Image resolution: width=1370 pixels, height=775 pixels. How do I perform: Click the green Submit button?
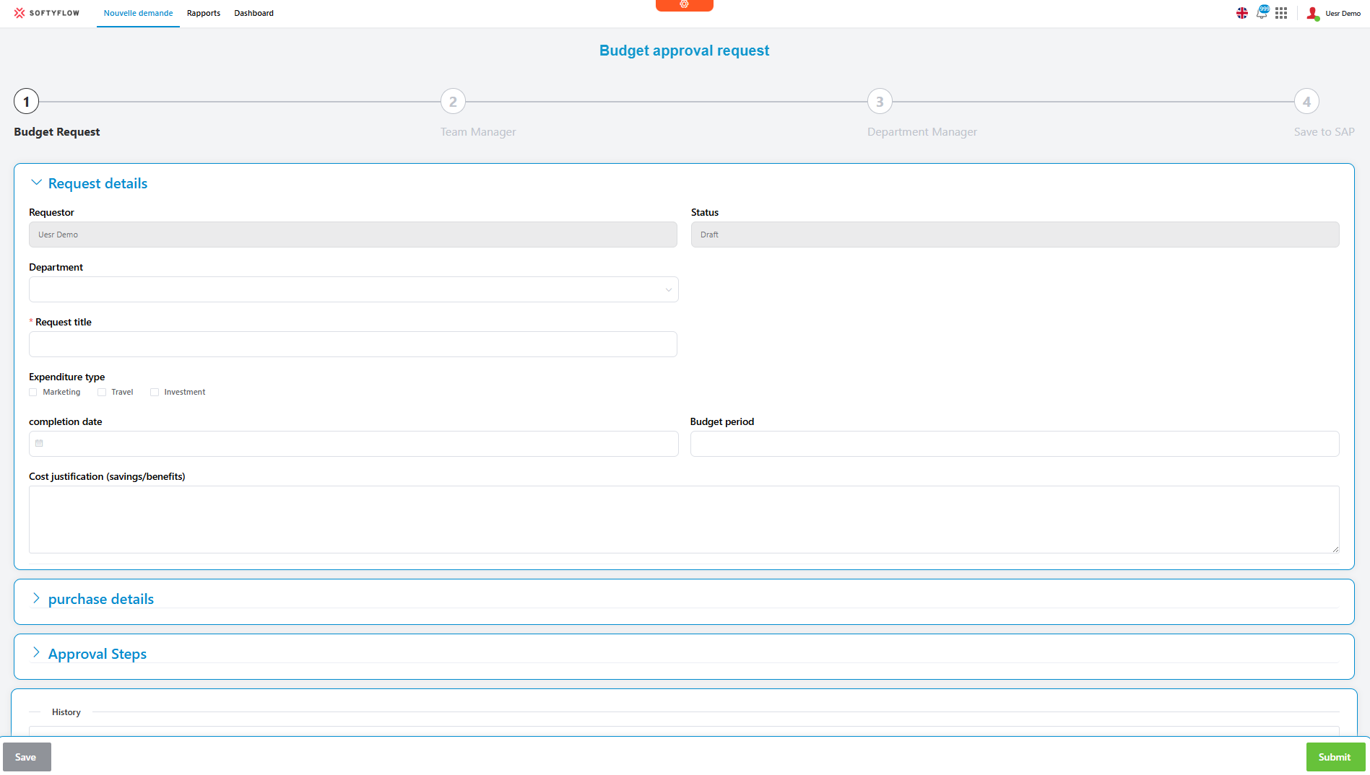[1334, 757]
